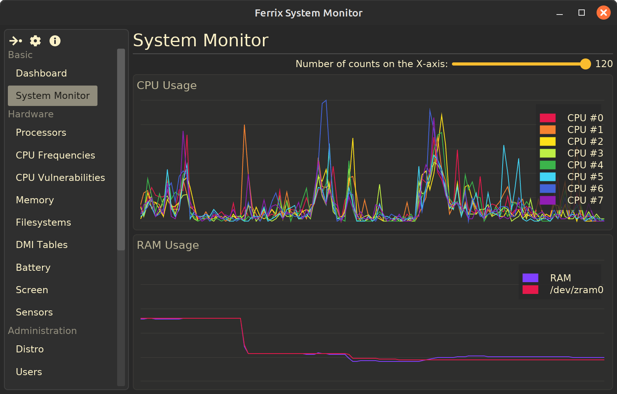Open the Memory page
Screen dimensions: 617x394
pos(35,200)
